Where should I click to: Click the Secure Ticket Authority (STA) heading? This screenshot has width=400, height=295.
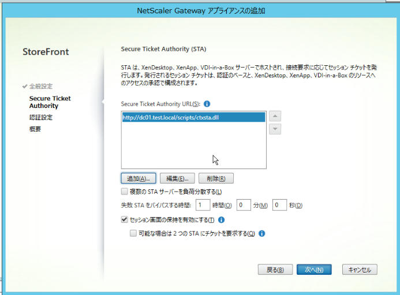click(x=163, y=49)
